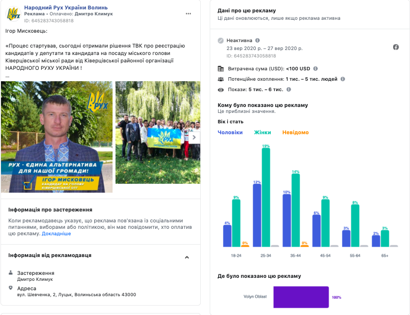
Task: Click the potential reach people icon
Action: (x=221, y=79)
